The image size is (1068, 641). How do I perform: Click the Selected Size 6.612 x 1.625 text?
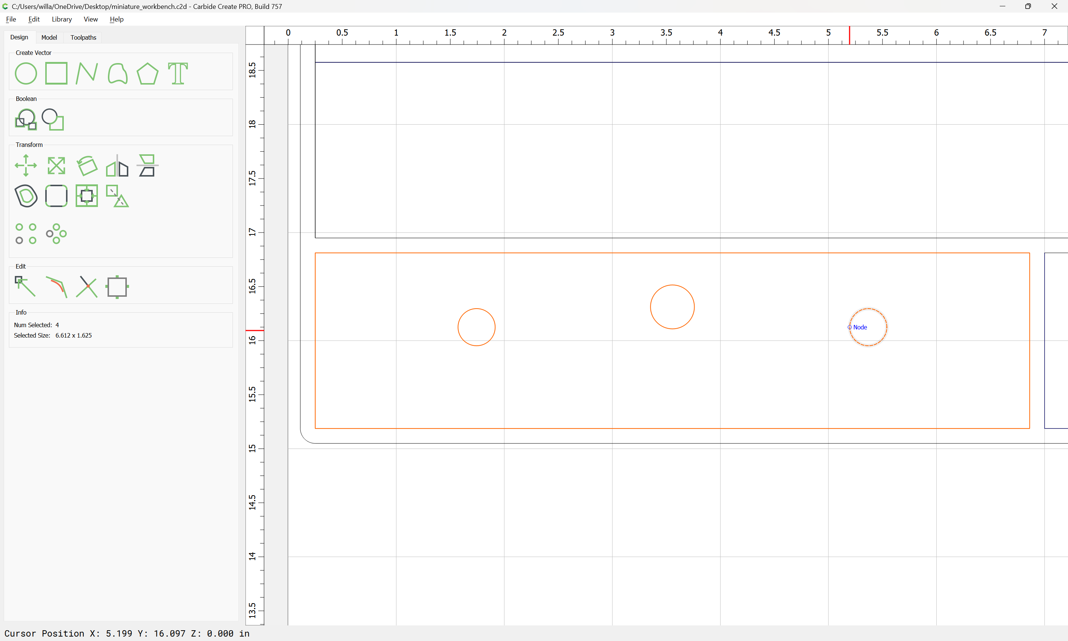tap(53, 335)
